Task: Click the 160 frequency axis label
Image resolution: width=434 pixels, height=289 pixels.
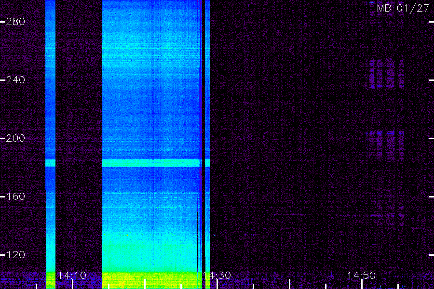Action: tap(15, 197)
